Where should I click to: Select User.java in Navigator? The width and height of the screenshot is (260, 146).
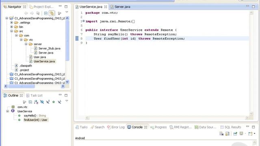point(40,57)
